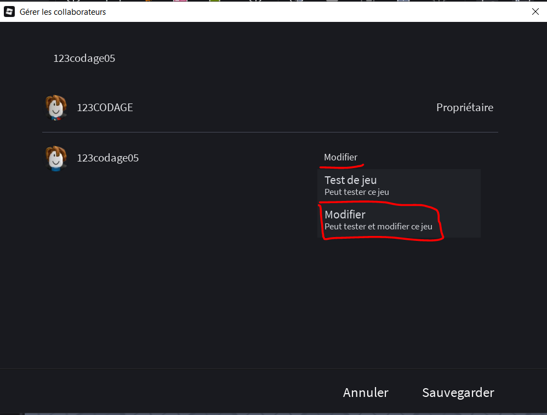
Task: Select the 123CODAGE owner username
Action: (x=105, y=108)
